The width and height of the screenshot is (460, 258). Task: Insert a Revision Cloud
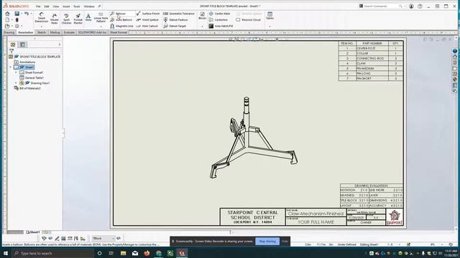248,20
